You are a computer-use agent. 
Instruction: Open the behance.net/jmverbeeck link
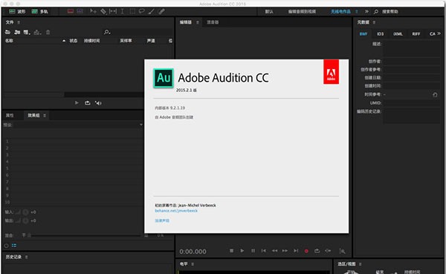(x=176, y=211)
